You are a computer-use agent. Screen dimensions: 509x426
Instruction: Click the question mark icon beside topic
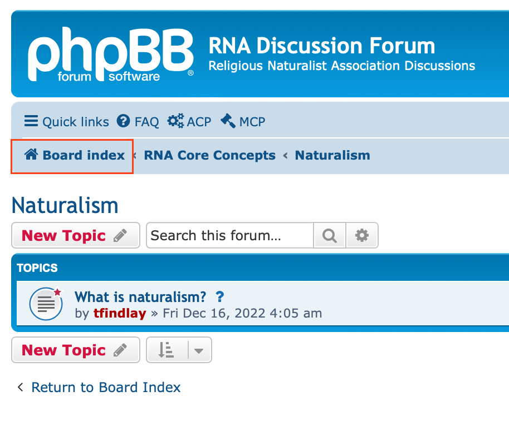pos(219,296)
